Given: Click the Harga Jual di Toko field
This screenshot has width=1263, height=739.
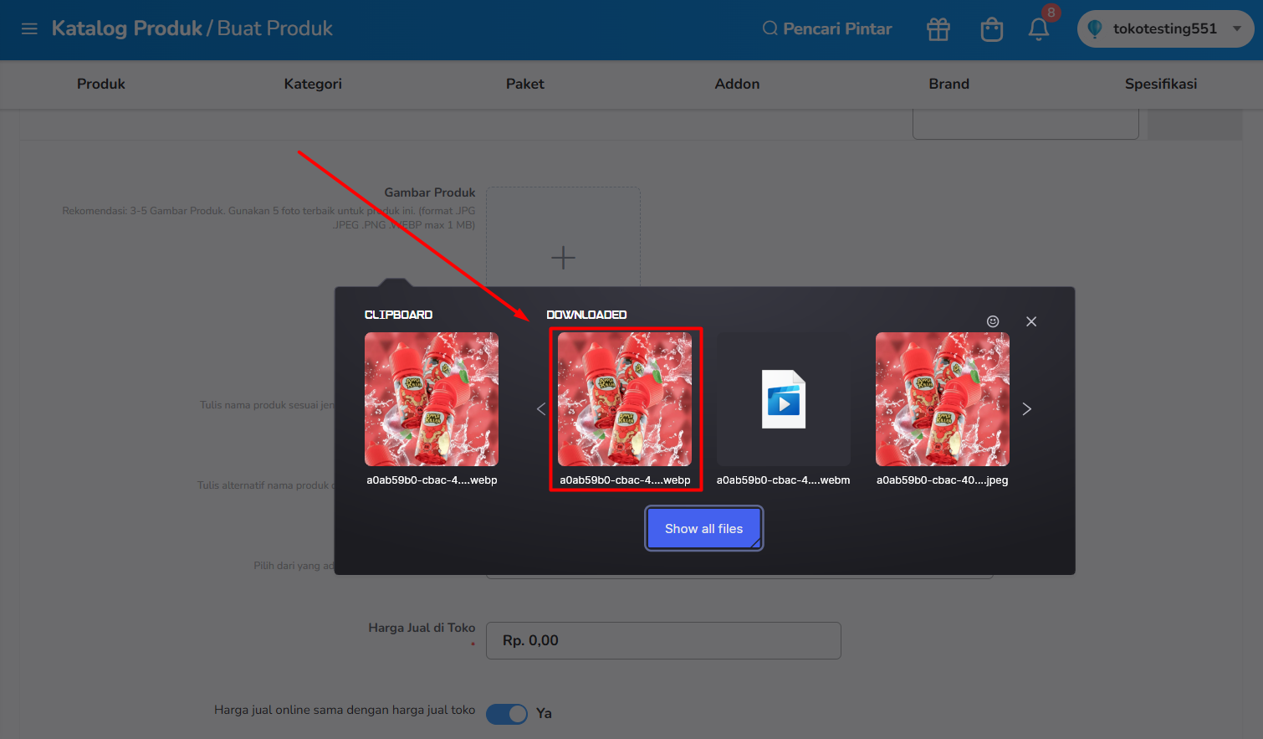Looking at the screenshot, I should tap(663, 640).
